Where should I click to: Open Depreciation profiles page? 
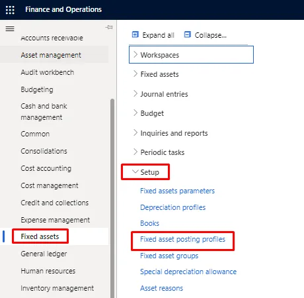(172, 207)
